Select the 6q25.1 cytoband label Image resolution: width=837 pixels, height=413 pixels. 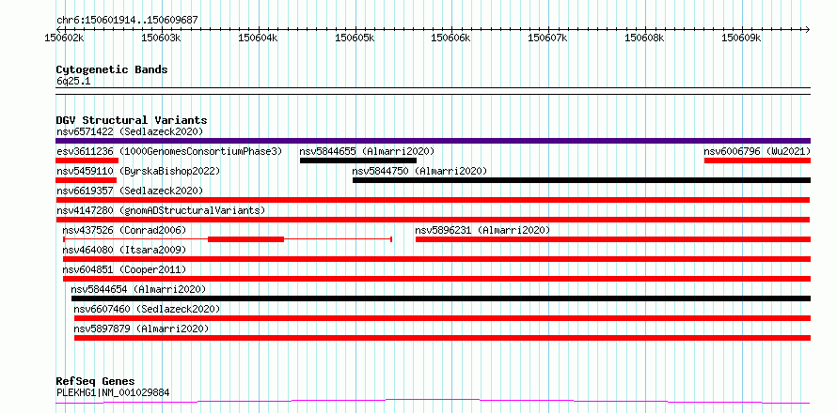point(73,82)
